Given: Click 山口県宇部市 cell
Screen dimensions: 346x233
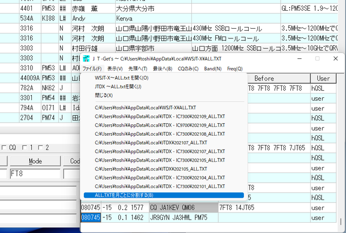Looking at the screenshot, I should pos(154,48).
